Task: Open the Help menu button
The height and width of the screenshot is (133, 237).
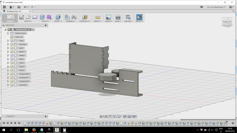Action: 231,7
